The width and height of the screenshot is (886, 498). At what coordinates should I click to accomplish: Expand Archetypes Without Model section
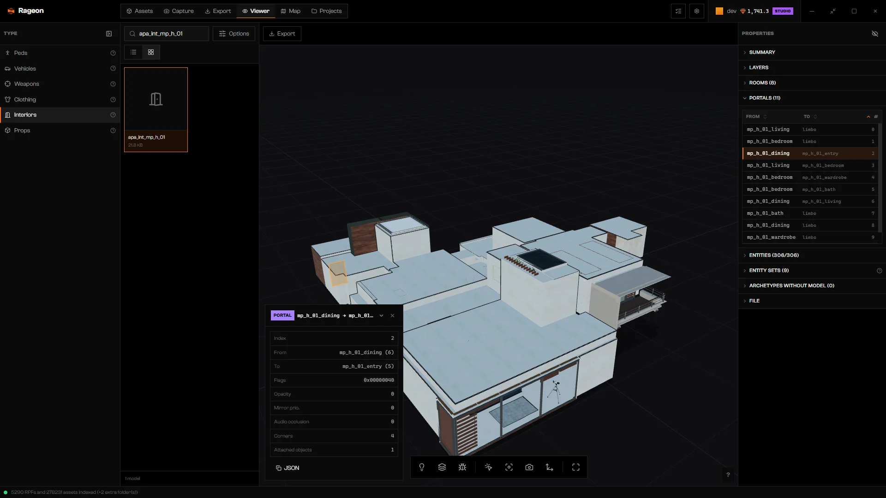(812, 285)
